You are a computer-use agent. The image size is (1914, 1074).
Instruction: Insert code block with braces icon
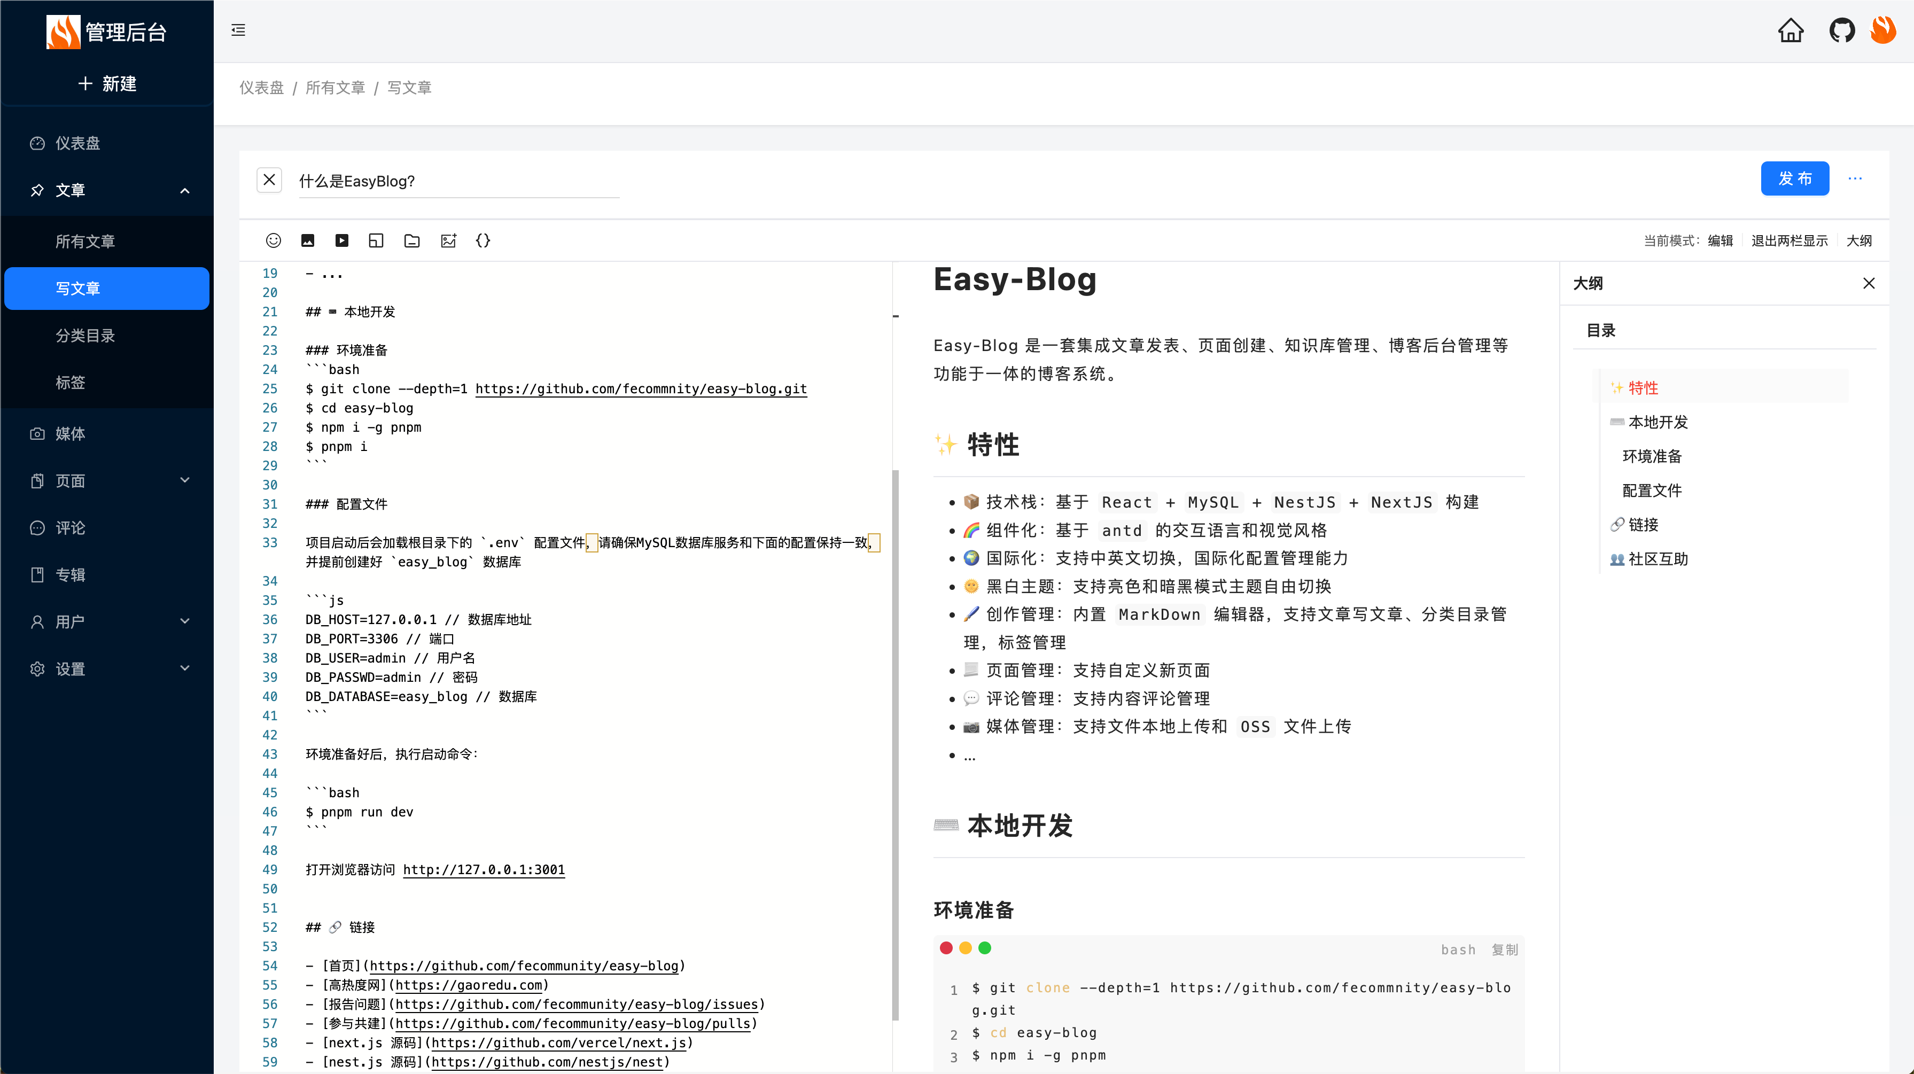[483, 240]
